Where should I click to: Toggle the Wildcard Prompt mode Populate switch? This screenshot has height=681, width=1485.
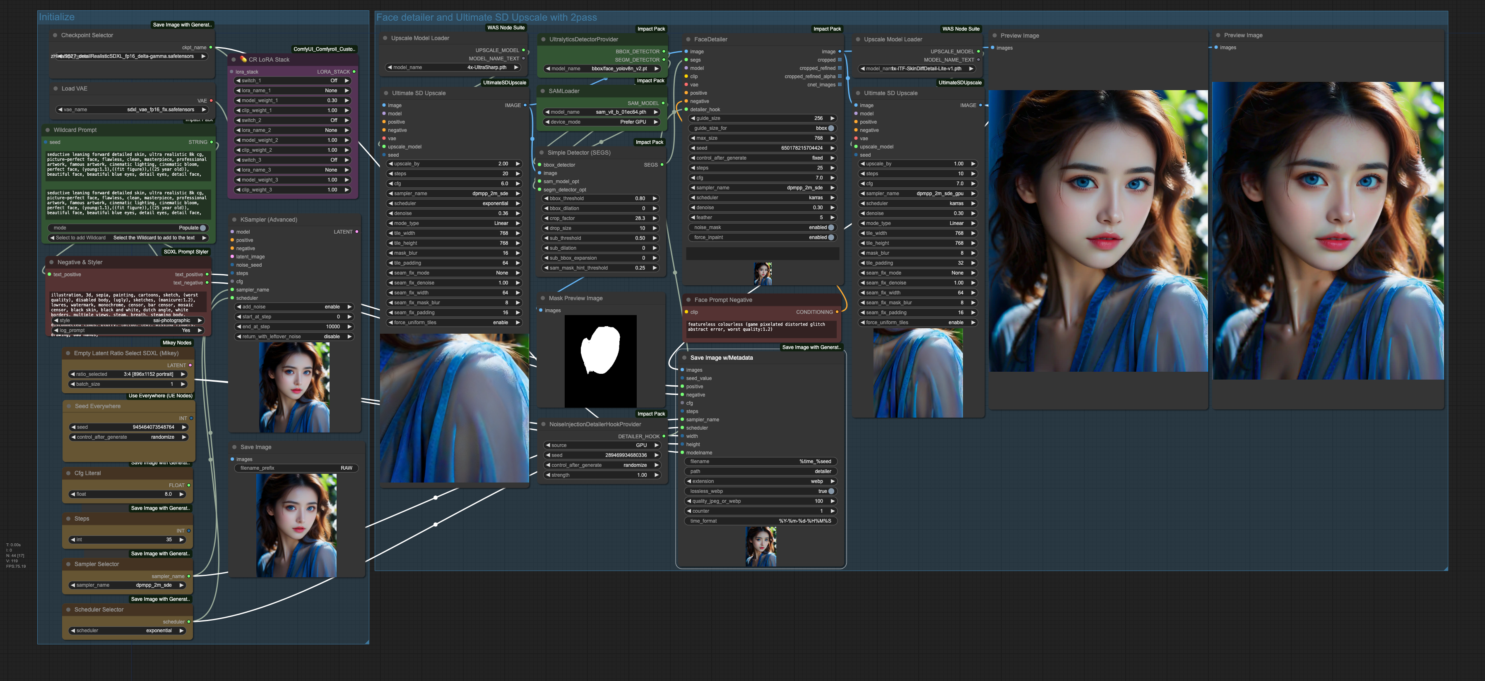point(202,228)
